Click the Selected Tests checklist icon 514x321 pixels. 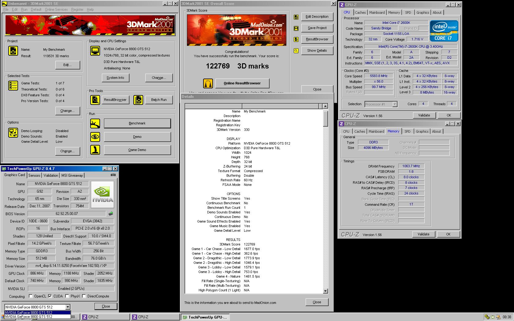coord(13,86)
